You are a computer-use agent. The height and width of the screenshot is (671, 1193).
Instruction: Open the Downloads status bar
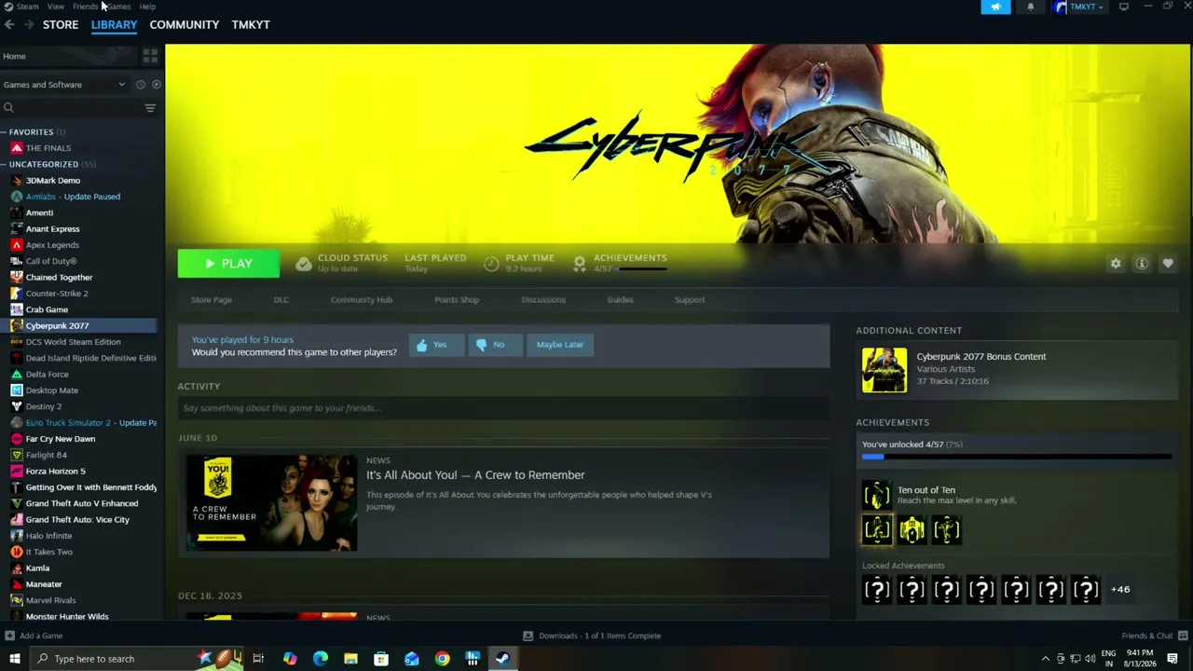point(592,636)
